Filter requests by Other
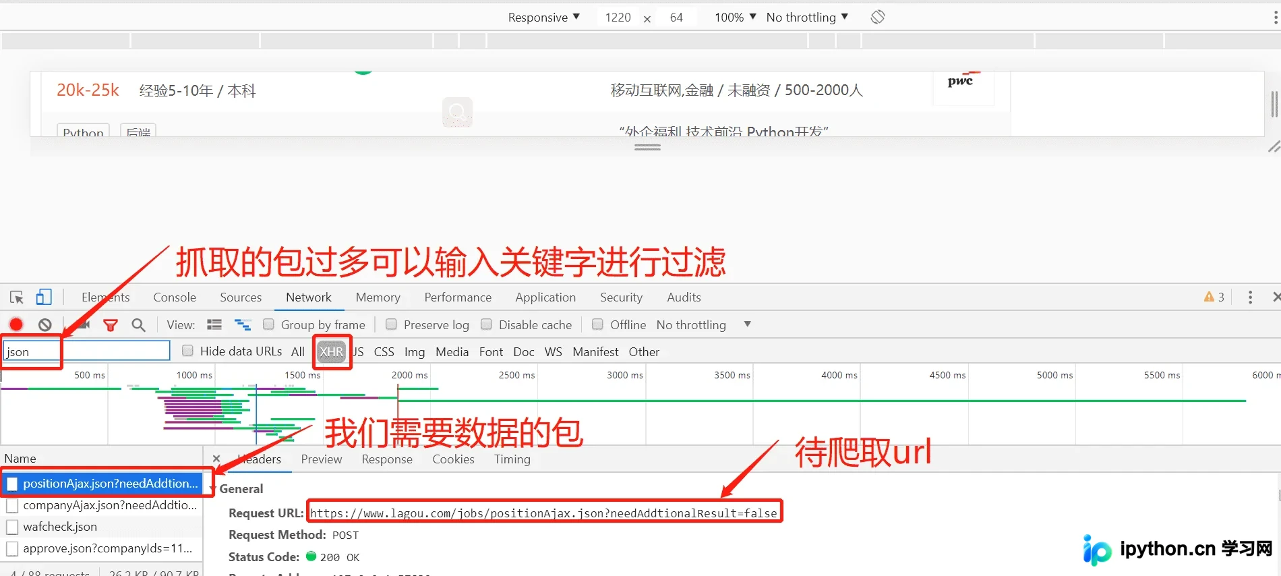This screenshot has height=576, width=1281. point(644,351)
